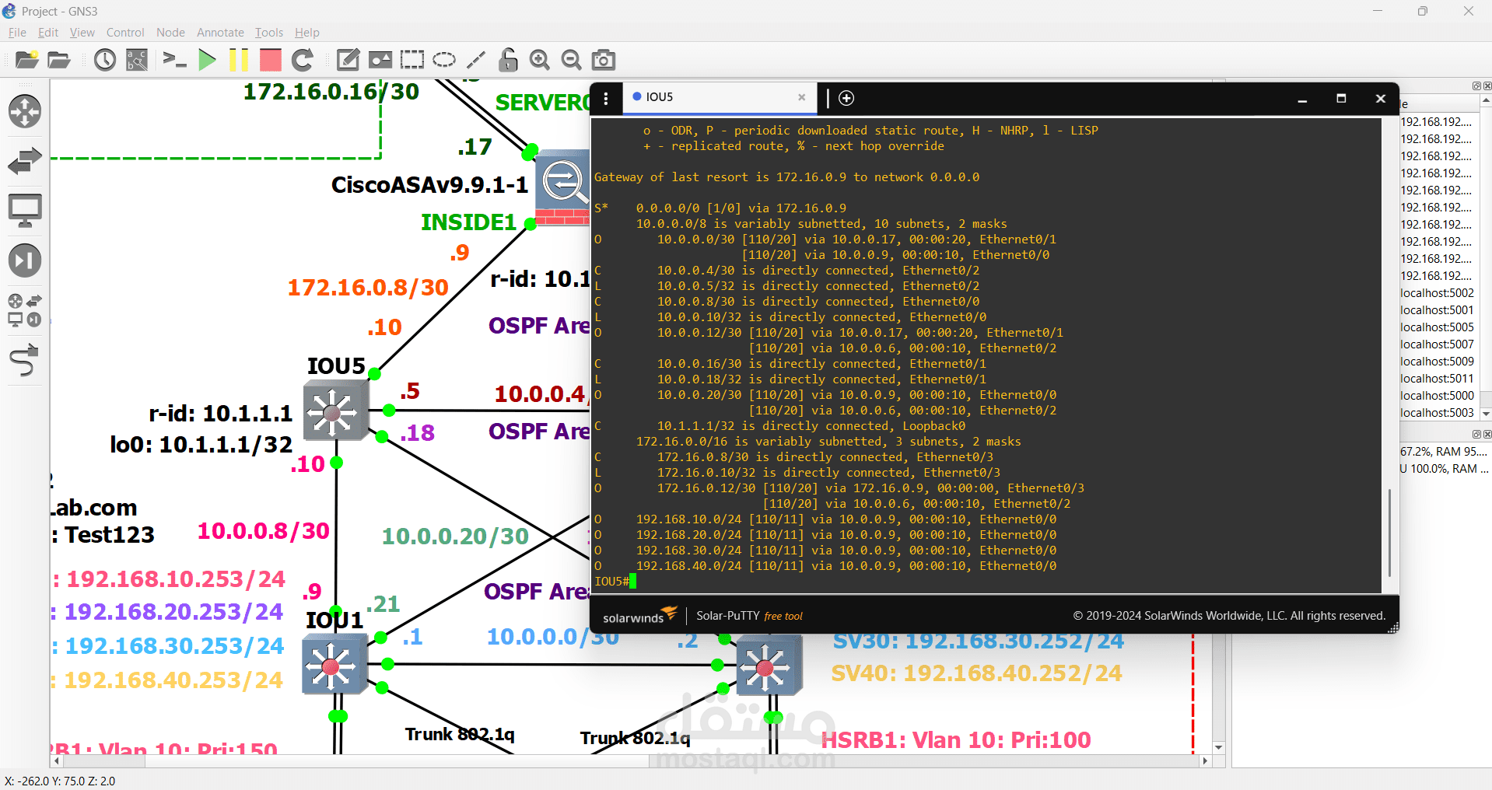Image resolution: width=1492 pixels, height=790 pixels.
Task: Click the canvas scroll-right arrow
Action: [x=1205, y=760]
